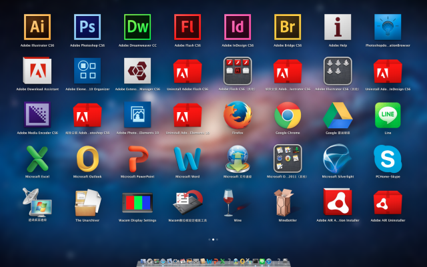
Task: Open the Adobe Photoshop CS6 uninstaller
Action: 87,115
